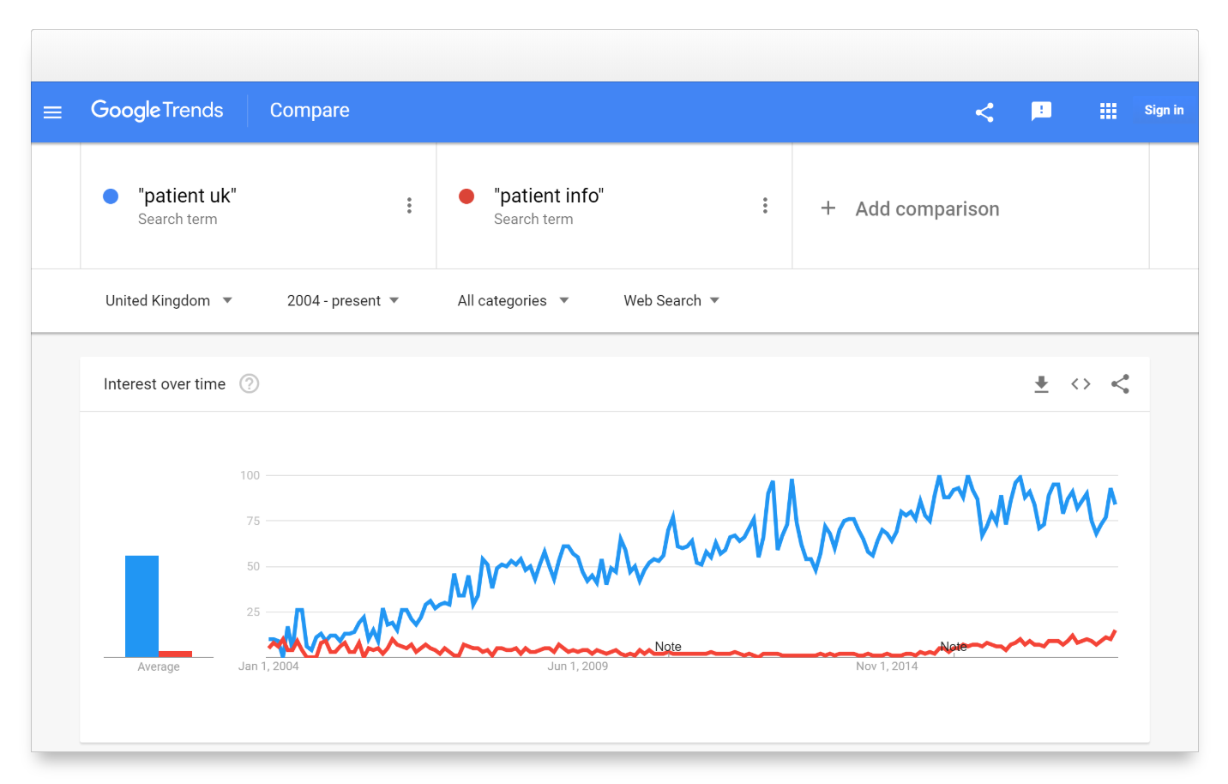Share the Interest over time chart
Image resolution: width=1228 pixels, height=784 pixels.
pyautogui.click(x=1120, y=384)
